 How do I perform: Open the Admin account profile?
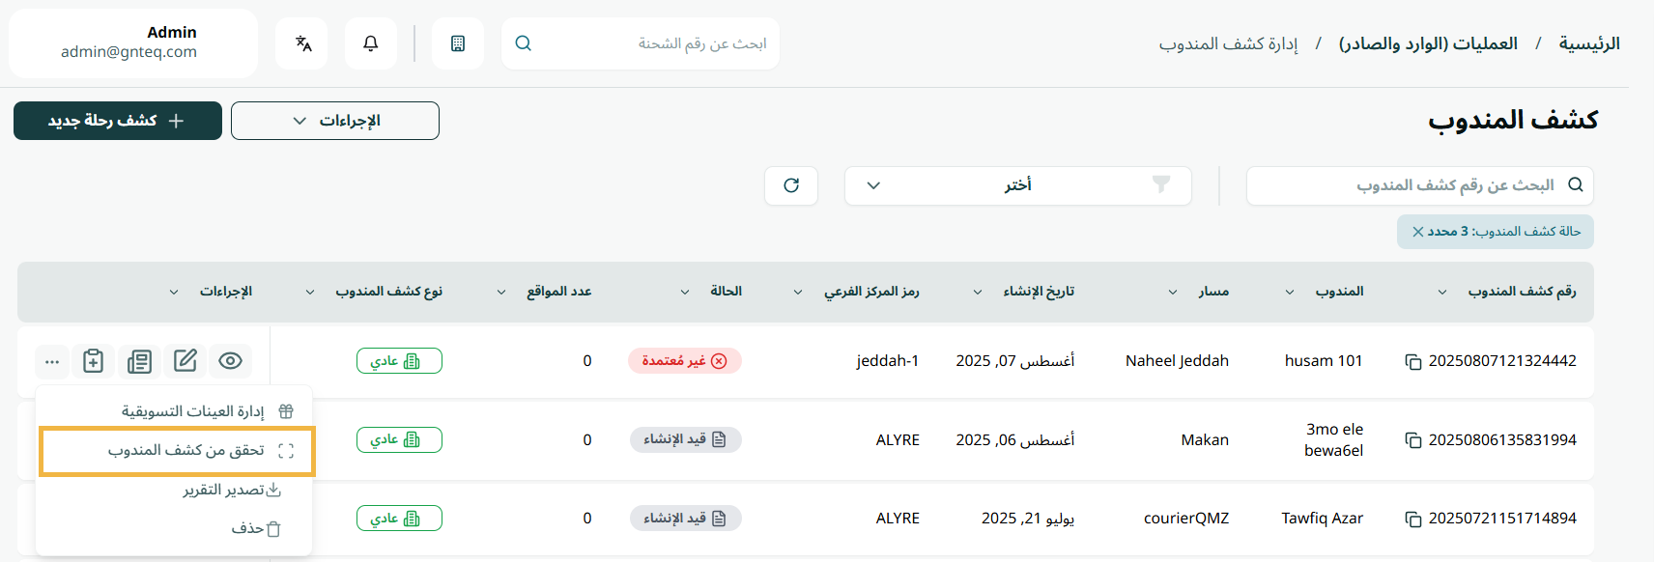click(133, 43)
